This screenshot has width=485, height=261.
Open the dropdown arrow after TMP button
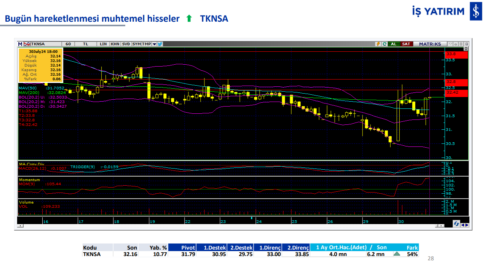(x=154, y=44)
